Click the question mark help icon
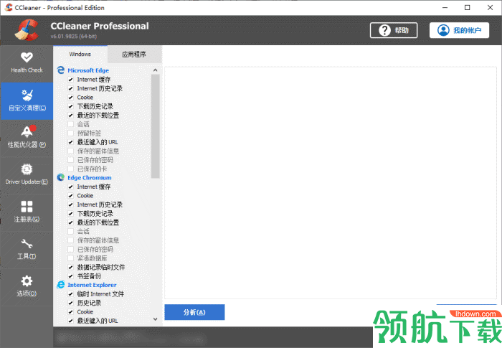 coord(384,30)
